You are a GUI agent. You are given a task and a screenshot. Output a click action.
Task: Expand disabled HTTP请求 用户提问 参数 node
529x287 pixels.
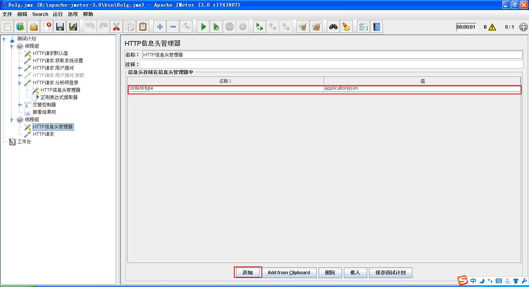pyautogui.click(x=20, y=75)
